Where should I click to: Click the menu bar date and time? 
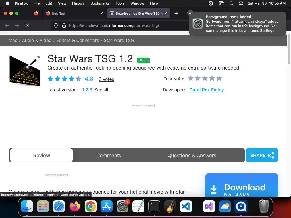click(x=267, y=3)
